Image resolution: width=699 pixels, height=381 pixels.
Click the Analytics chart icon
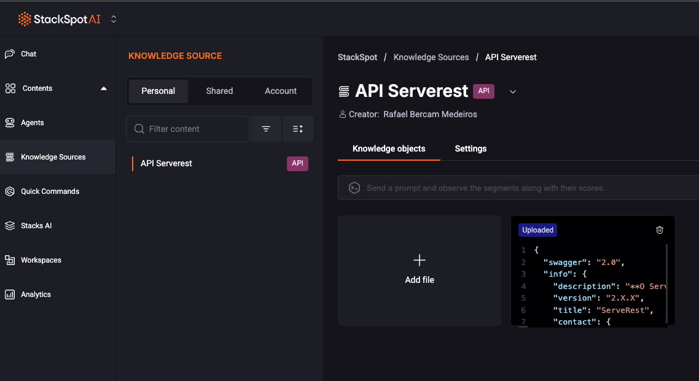point(10,294)
